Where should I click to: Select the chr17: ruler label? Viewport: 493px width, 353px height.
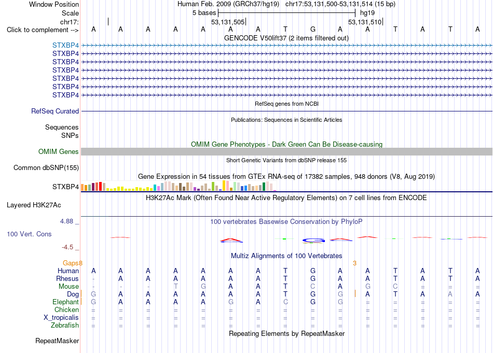(x=70, y=22)
